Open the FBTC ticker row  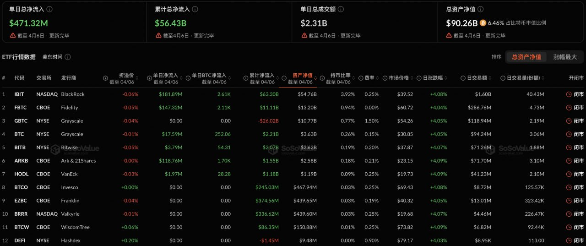[20, 108]
